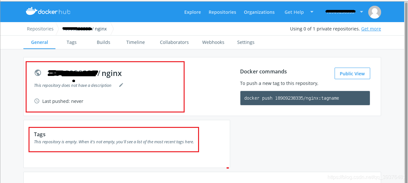Open Organizations in the top navigation
The height and width of the screenshot is (183, 408).
[259, 12]
